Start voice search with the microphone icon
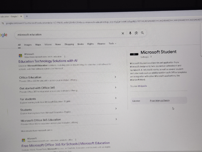 point(130,33)
